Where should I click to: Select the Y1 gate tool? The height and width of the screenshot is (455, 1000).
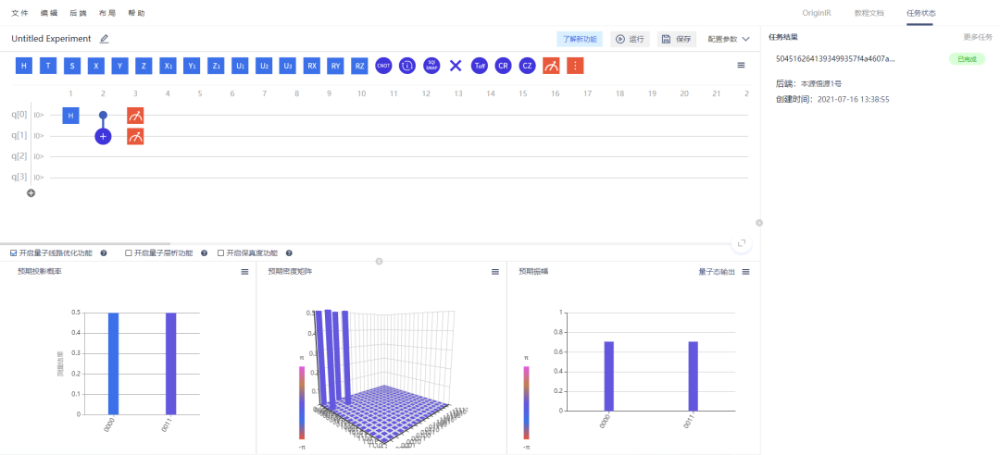[x=192, y=66]
